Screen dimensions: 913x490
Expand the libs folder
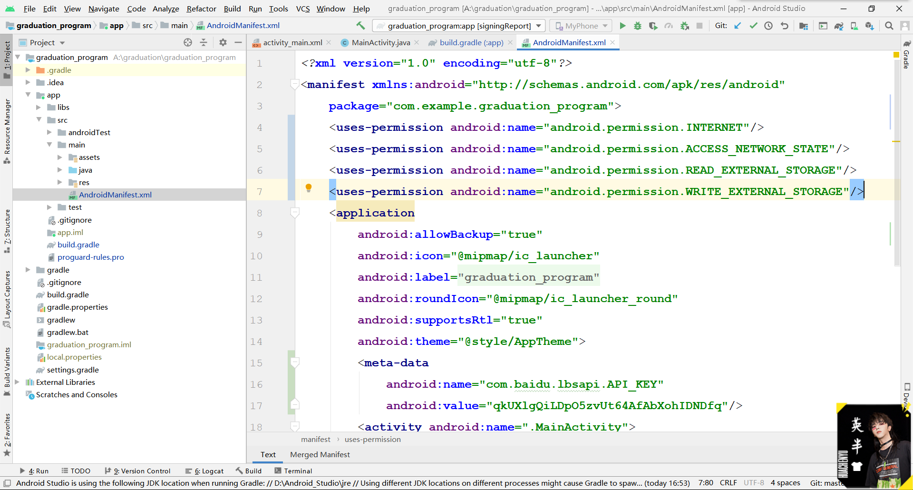[39, 107]
